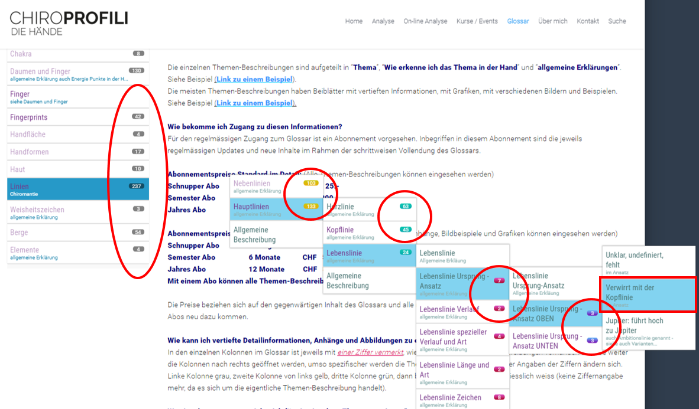
Task: Click the CHIROPROFILI logo
Action: (69, 22)
